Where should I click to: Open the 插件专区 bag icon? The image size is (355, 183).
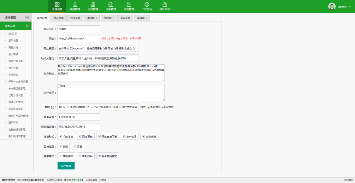pos(164,4)
